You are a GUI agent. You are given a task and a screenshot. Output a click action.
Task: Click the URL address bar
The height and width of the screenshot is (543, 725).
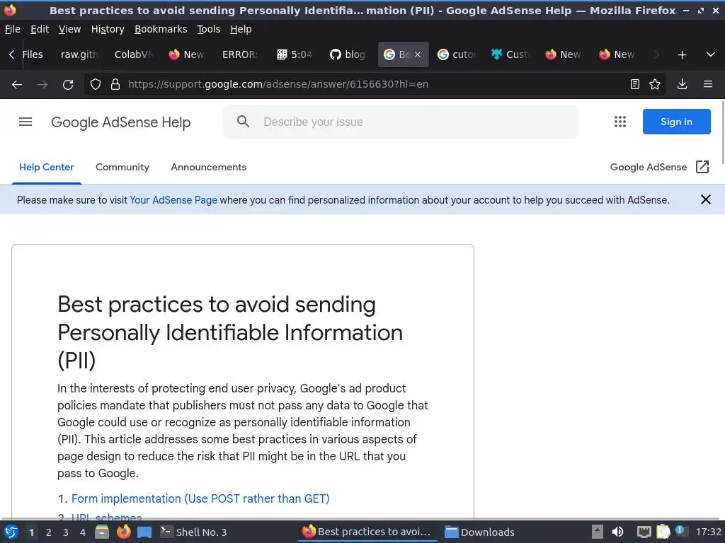coord(375,84)
